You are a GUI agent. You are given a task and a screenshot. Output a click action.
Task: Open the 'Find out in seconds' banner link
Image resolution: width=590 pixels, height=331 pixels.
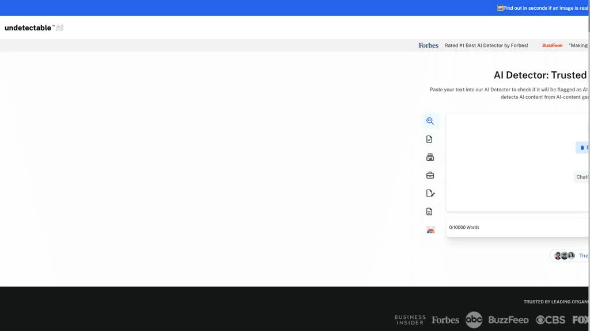click(545, 8)
